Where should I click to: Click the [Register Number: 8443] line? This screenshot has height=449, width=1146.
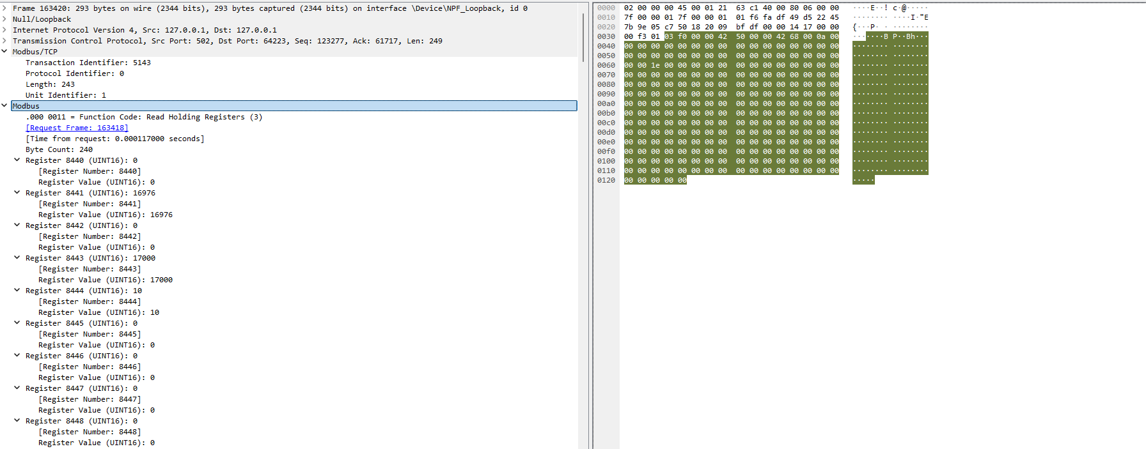[x=90, y=269]
